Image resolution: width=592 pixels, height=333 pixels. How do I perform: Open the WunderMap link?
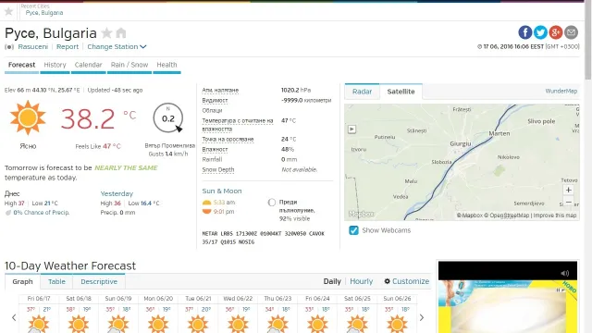[x=561, y=91]
